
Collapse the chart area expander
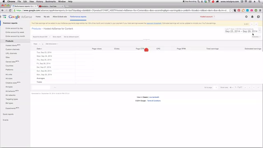click(146, 40)
